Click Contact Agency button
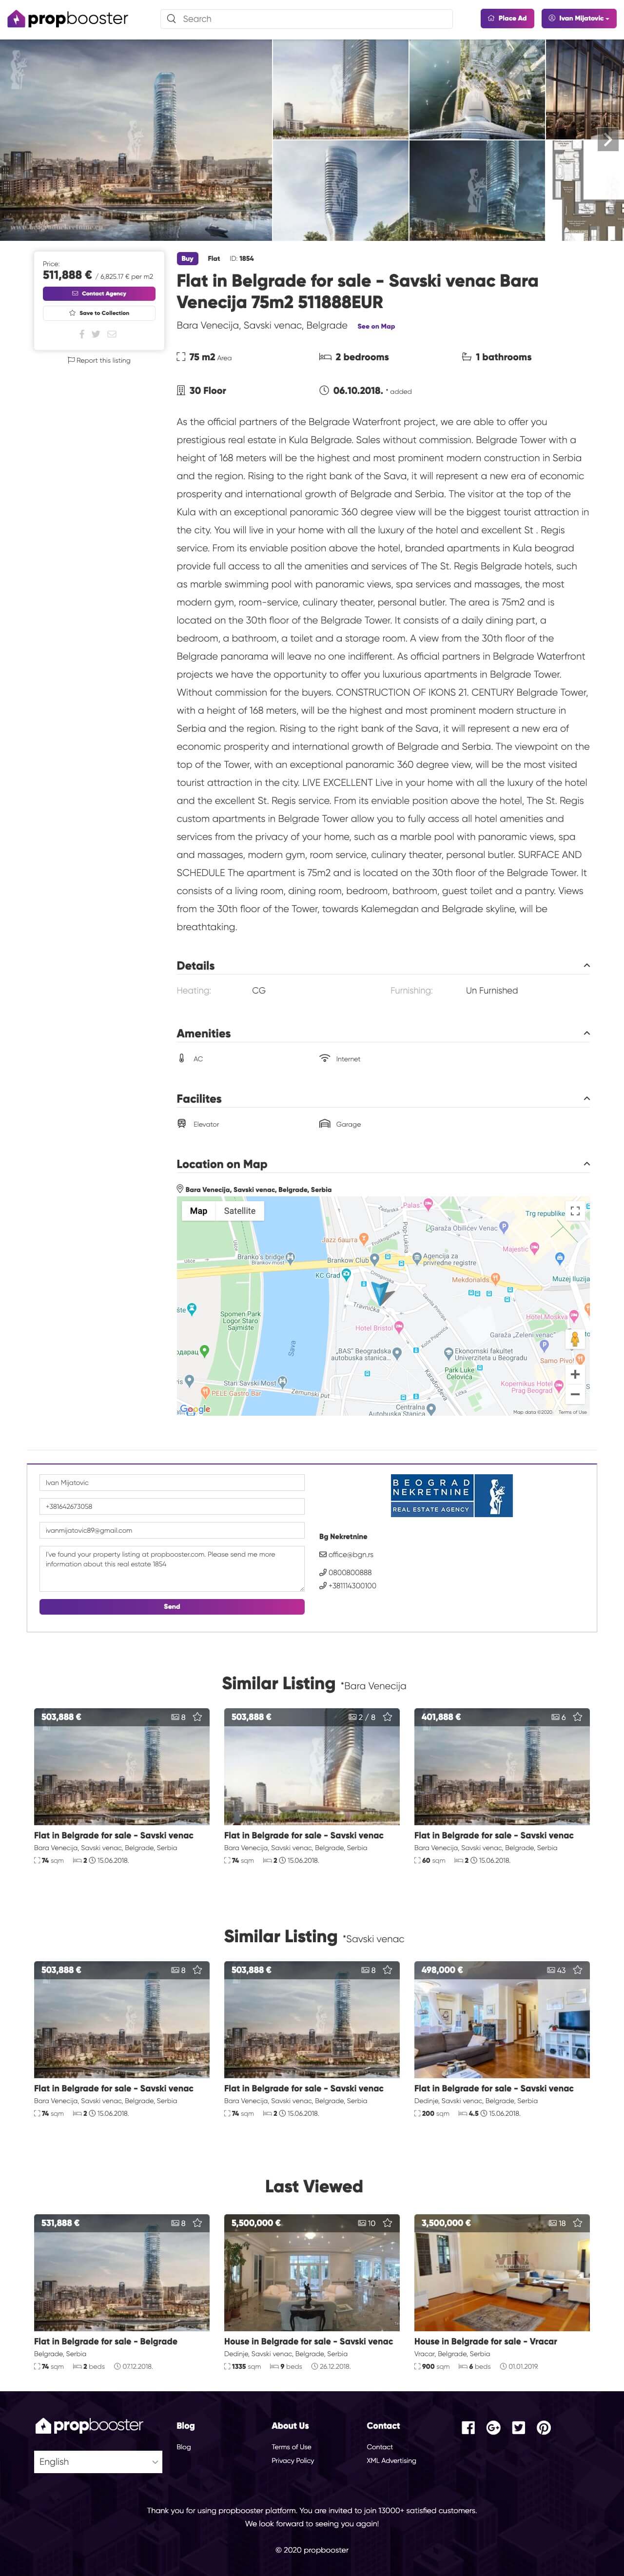This screenshot has height=2576, width=624. tap(99, 293)
